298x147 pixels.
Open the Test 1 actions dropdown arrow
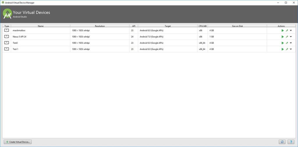click(x=291, y=49)
